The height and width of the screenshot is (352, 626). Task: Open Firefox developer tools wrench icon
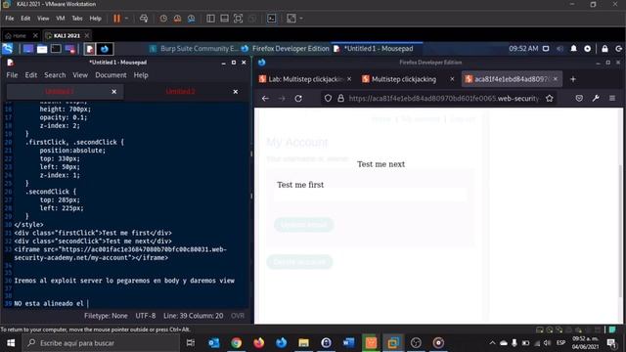(x=596, y=98)
